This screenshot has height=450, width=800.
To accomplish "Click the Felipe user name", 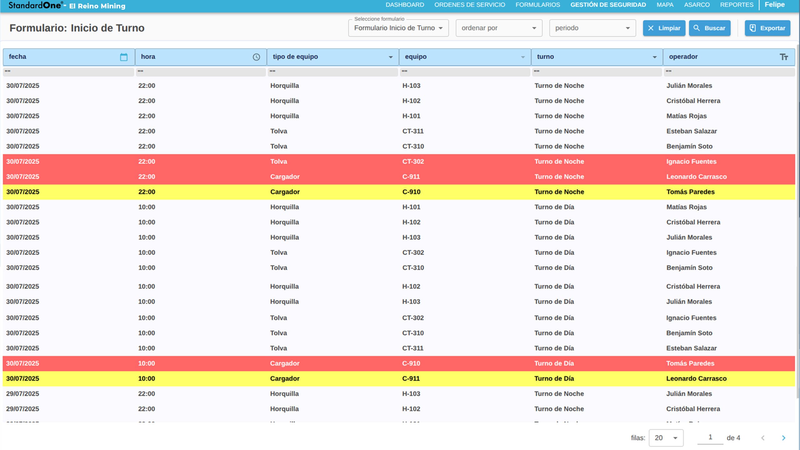I will pyautogui.click(x=774, y=5).
